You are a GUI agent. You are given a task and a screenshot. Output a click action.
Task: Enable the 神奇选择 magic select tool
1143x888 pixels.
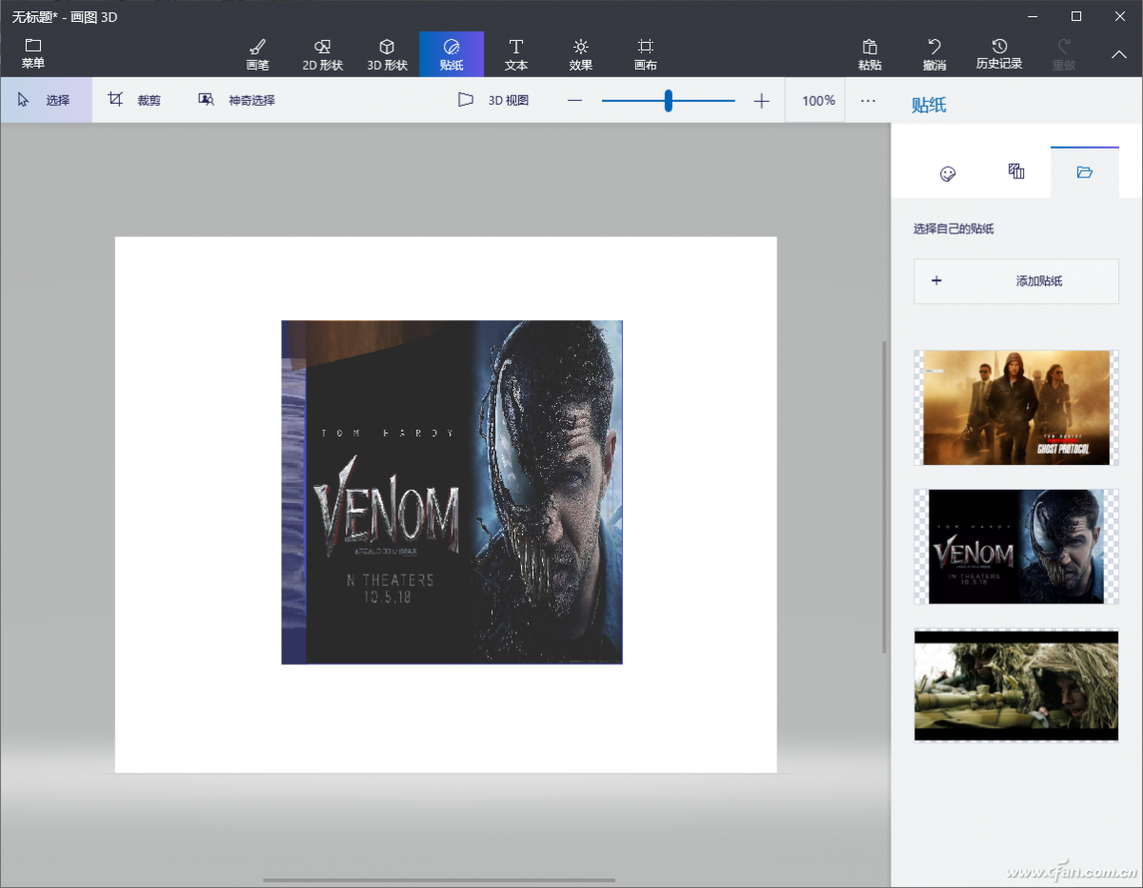236,100
